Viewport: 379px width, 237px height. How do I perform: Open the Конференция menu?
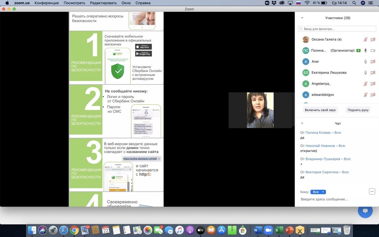(46, 3)
